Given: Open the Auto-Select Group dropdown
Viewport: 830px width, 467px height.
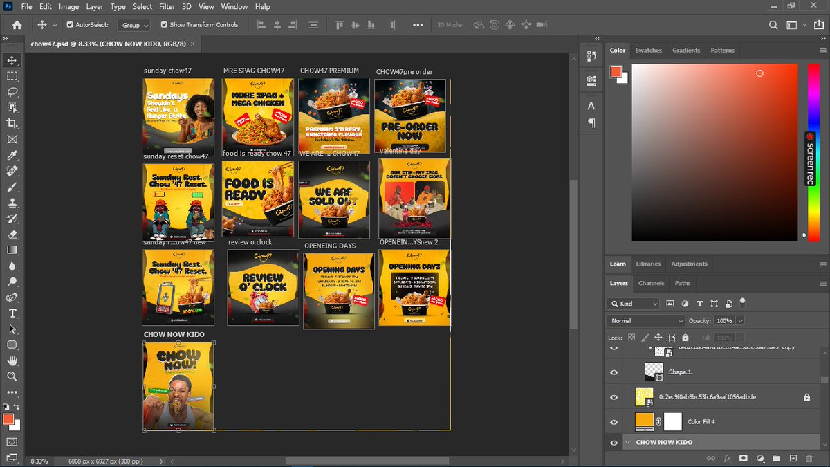Looking at the screenshot, I should click(x=133, y=25).
